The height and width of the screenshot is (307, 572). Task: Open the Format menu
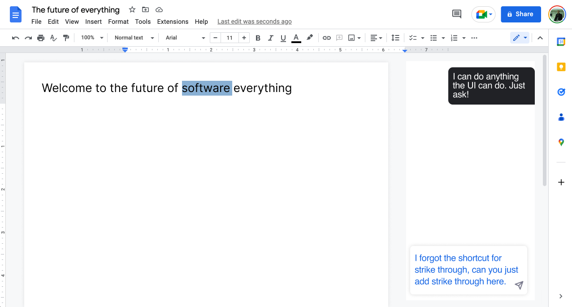[118, 22]
